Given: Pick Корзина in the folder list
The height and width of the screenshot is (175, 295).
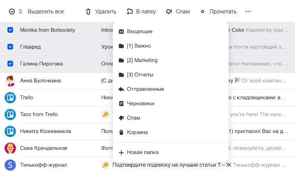Looking at the screenshot, I should 137,132.
